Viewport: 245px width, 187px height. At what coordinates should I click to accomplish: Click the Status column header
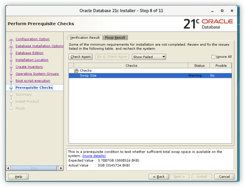tap(199, 65)
